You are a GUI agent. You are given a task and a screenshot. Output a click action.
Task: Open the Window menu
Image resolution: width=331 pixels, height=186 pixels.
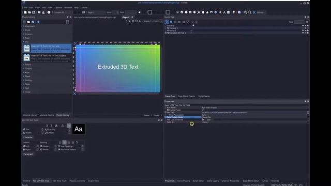pyautogui.click(x=68, y=8)
